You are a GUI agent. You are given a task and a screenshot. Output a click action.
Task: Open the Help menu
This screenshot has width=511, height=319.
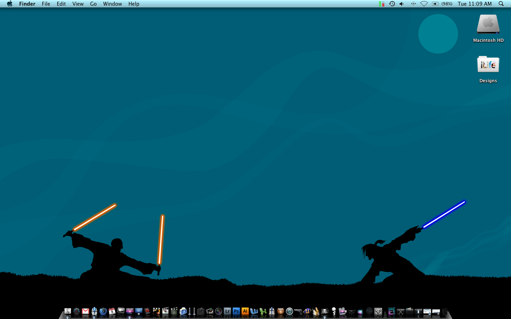click(x=134, y=4)
